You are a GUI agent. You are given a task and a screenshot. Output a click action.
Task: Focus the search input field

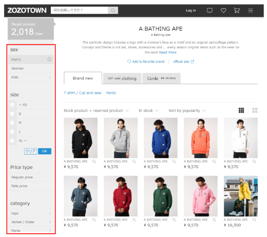[79, 10]
